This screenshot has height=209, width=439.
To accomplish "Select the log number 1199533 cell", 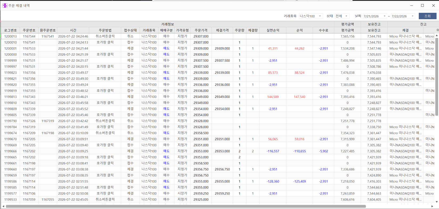I will coord(11,199).
